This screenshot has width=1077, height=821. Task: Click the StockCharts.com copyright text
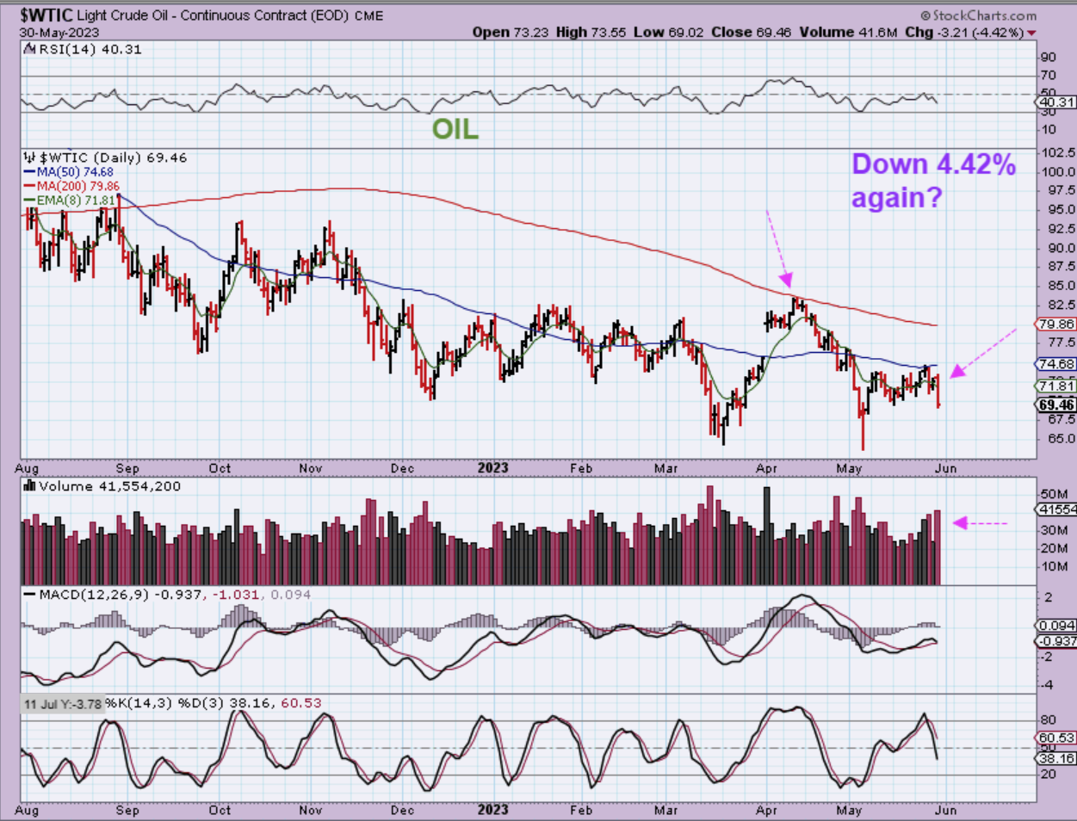pyautogui.click(x=978, y=15)
